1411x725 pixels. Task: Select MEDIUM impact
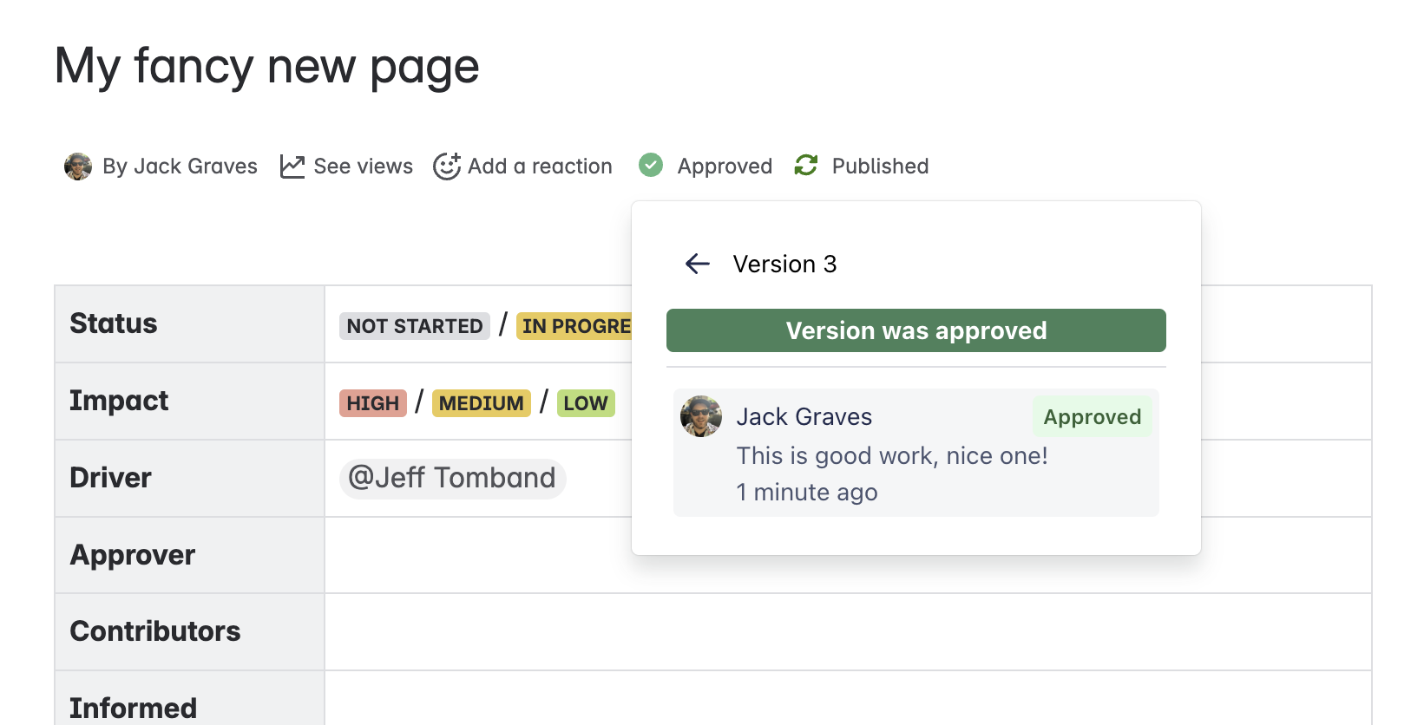coord(482,402)
